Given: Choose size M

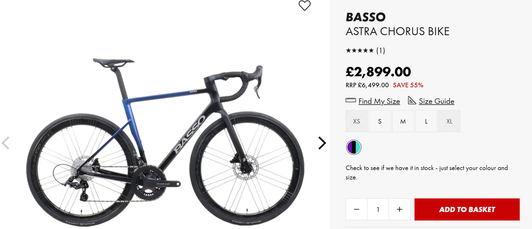Looking at the screenshot, I should (403, 121).
